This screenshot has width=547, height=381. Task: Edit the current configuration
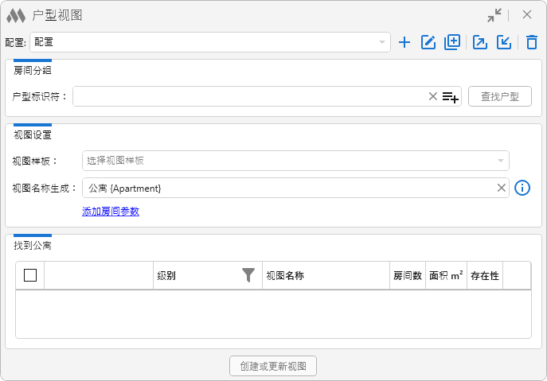pyautogui.click(x=428, y=42)
